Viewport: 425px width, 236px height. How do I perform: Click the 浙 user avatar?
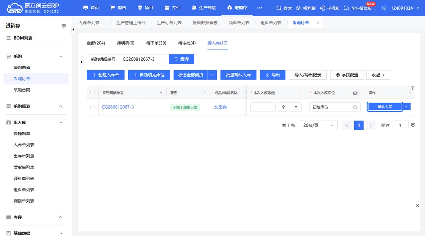[x=384, y=8]
